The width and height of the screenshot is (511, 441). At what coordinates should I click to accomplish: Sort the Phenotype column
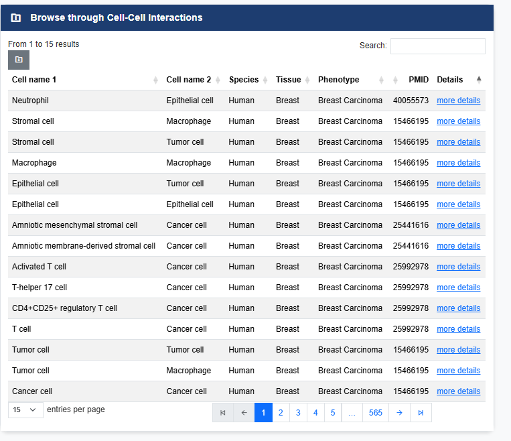coord(381,80)
